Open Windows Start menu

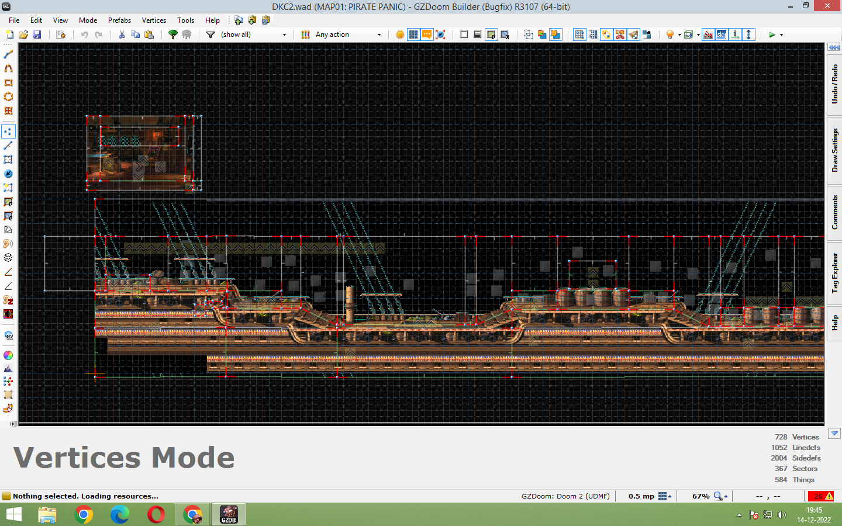[x=13, y=514]
